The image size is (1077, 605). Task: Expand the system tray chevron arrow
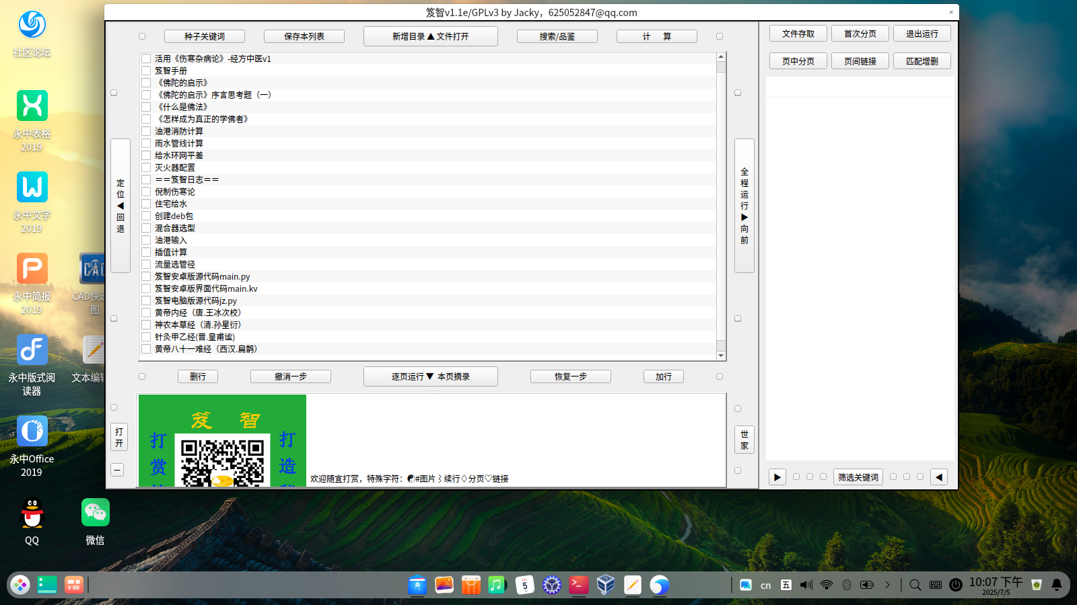point(887,585)
